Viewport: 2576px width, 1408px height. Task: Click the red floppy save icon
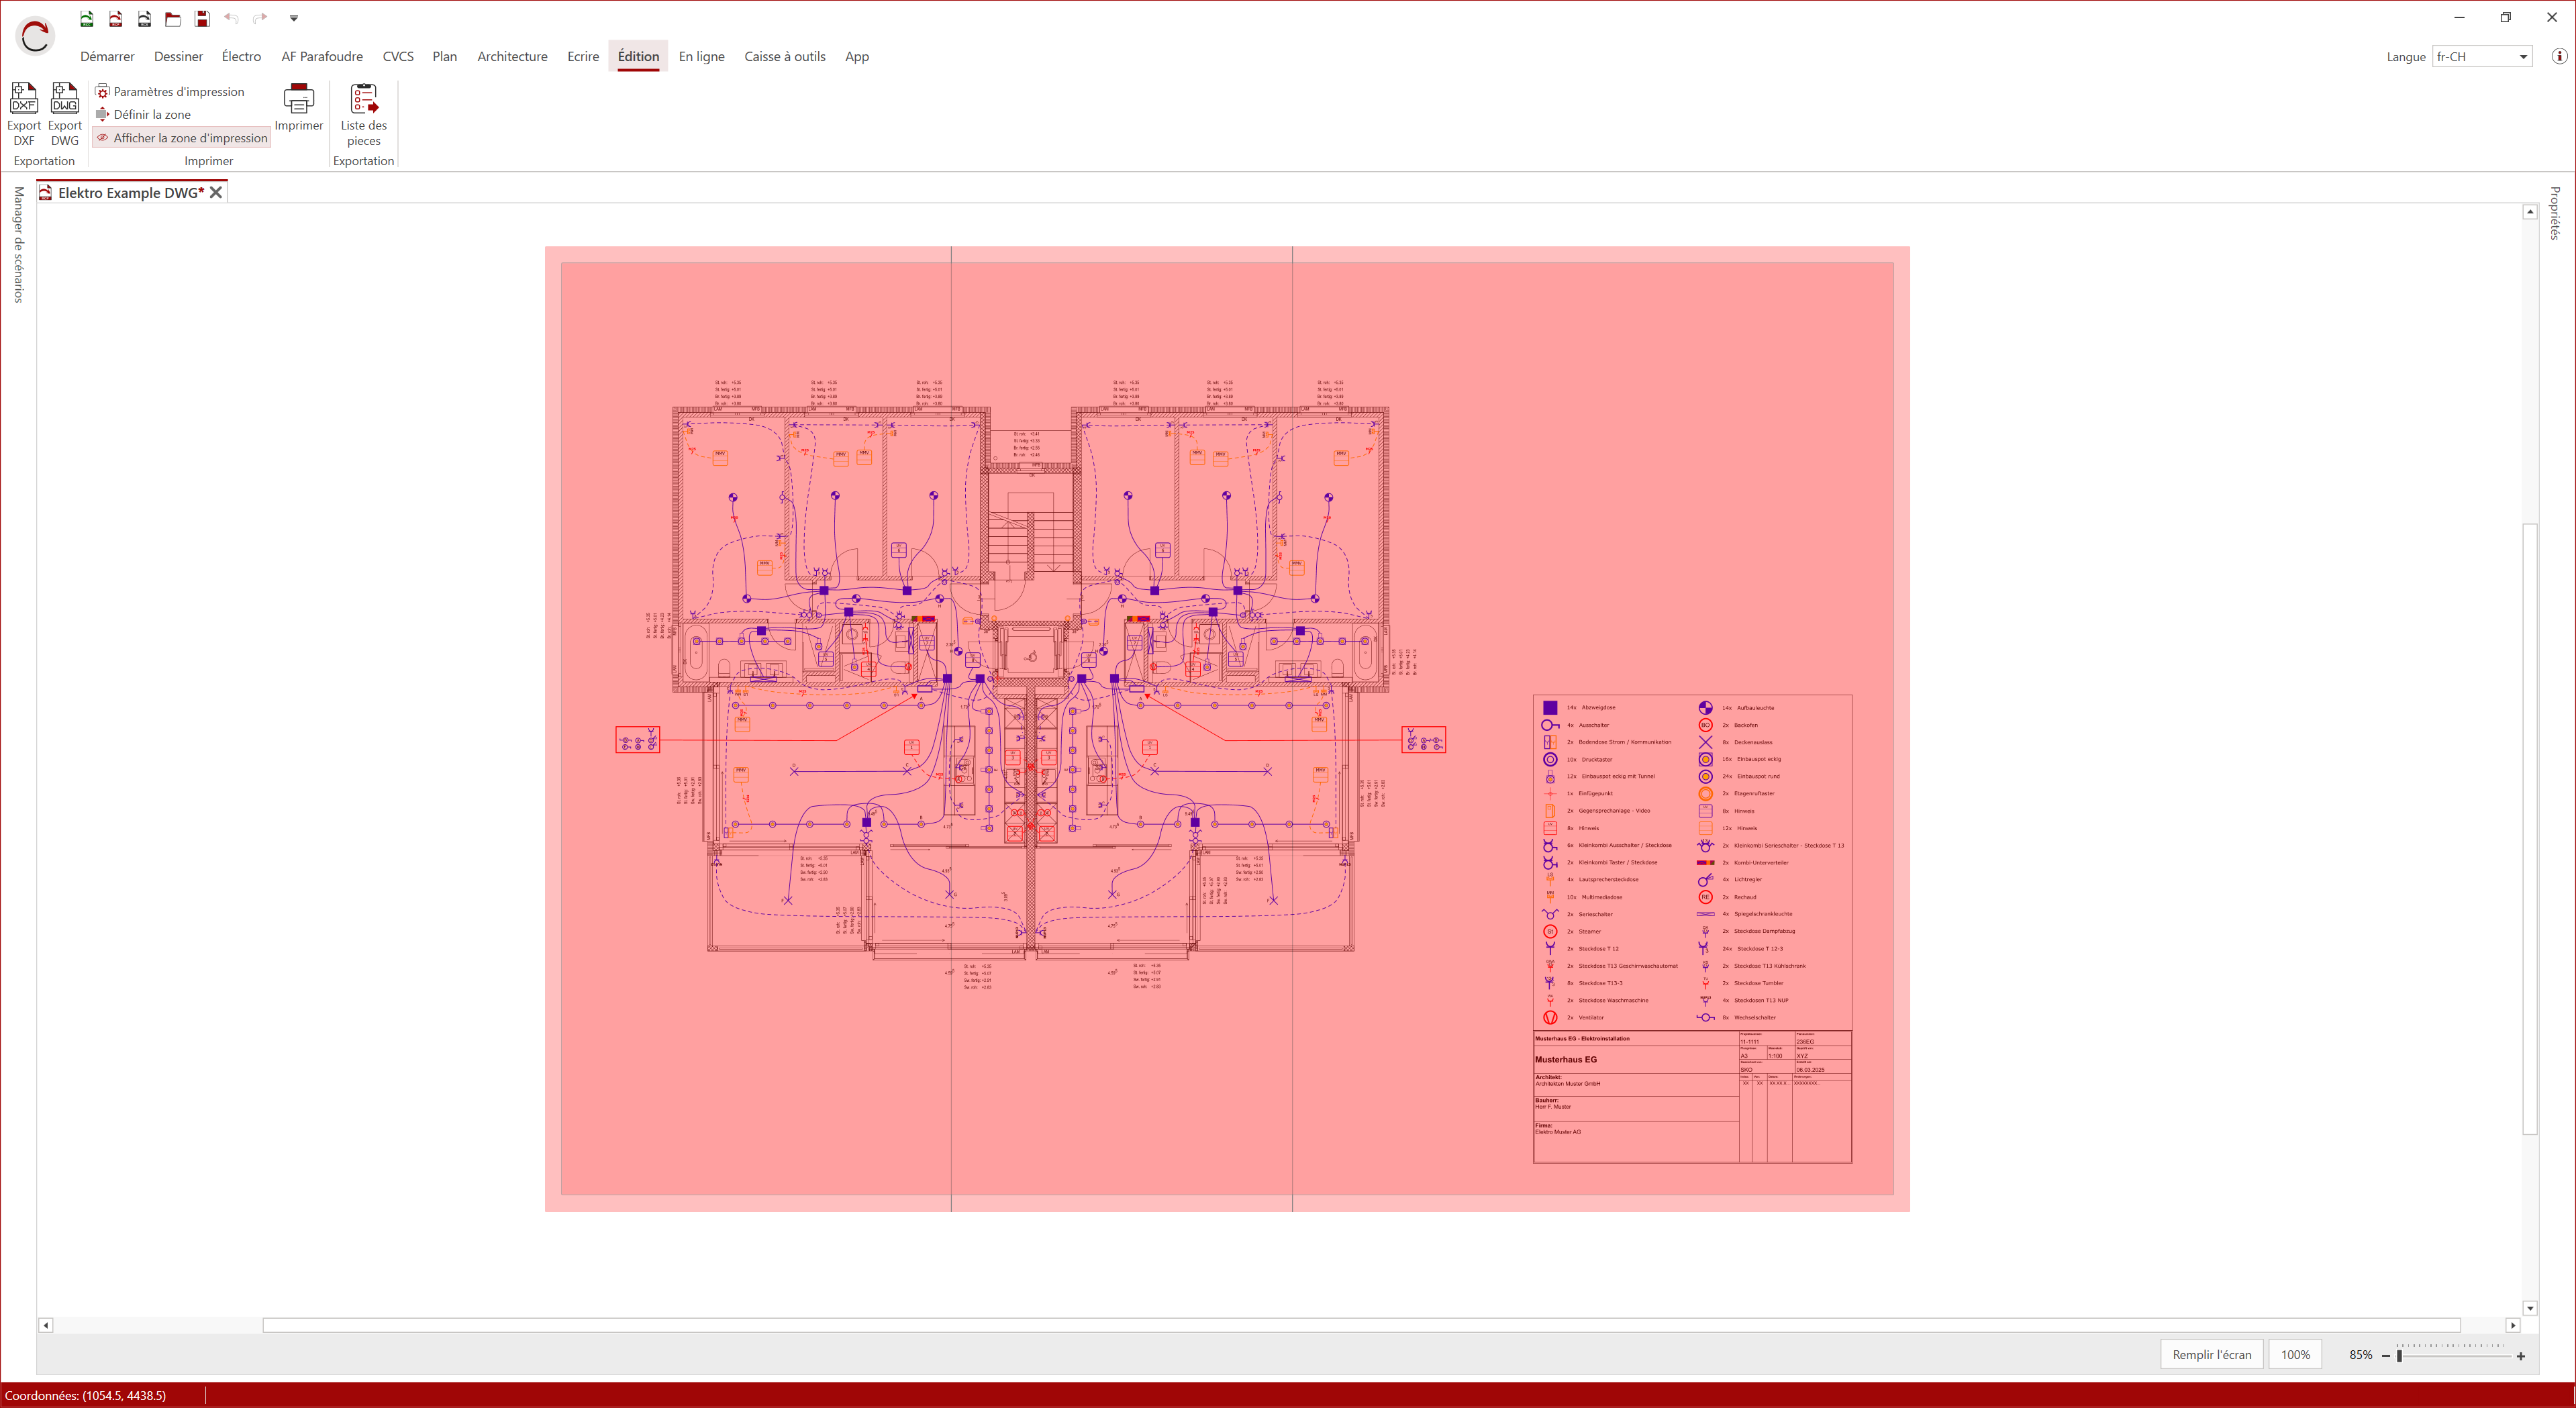coord(202,18)
